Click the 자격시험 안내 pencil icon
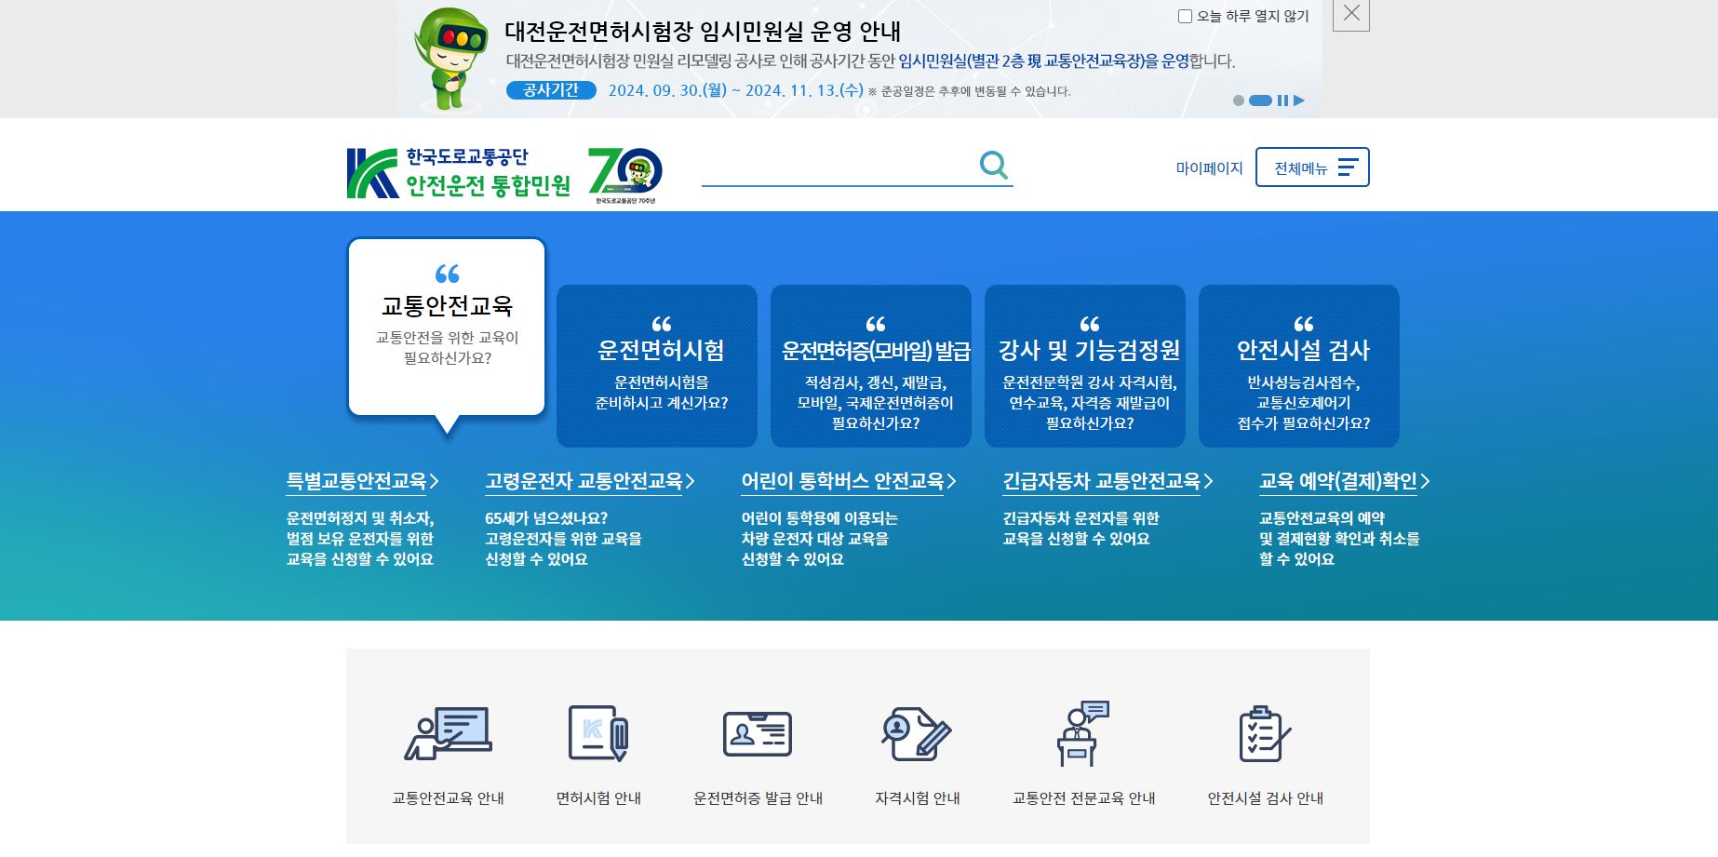 (917, 733)
